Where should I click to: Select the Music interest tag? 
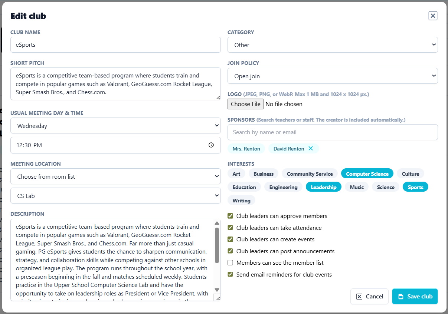[357, 187]
